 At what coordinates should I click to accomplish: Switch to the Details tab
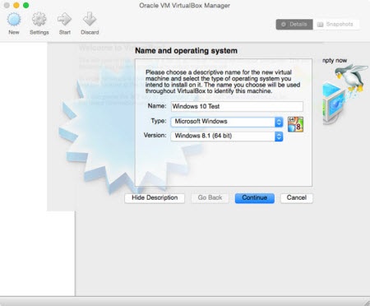tap(294, 25)
